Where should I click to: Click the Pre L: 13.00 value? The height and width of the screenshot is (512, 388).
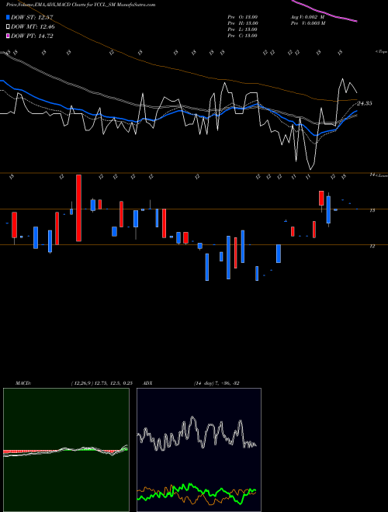[243, 29]
